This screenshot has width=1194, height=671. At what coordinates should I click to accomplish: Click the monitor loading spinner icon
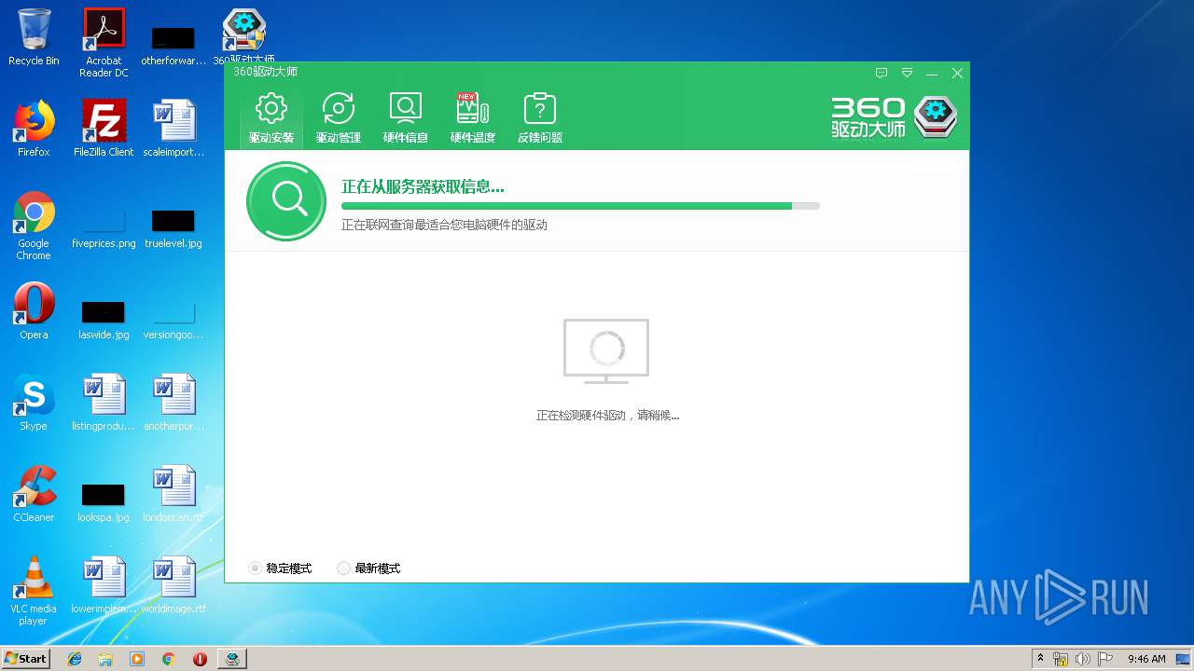click(606, 350)
